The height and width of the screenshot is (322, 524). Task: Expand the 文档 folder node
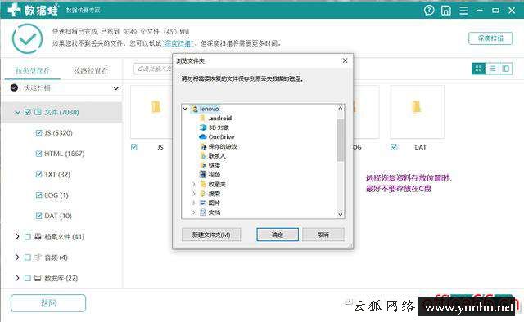(193, 212)
